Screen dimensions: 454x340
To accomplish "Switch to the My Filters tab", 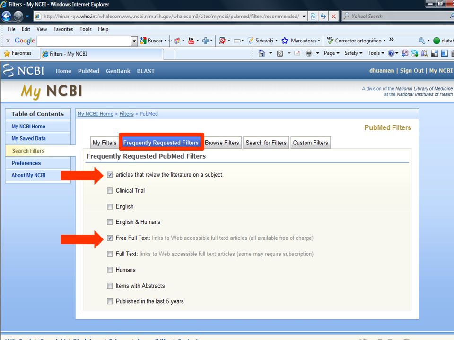I will pos(105,143).
